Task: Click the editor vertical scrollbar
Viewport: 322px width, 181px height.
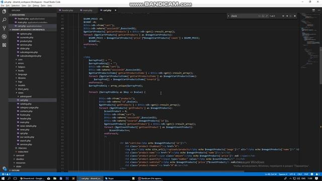Action: tap(321, 66)
